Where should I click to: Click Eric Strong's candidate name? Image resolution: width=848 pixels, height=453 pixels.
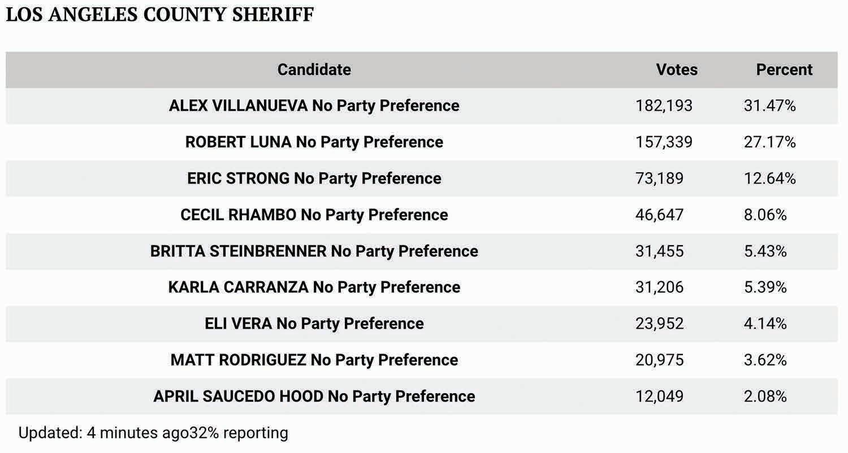coord(314,178)
